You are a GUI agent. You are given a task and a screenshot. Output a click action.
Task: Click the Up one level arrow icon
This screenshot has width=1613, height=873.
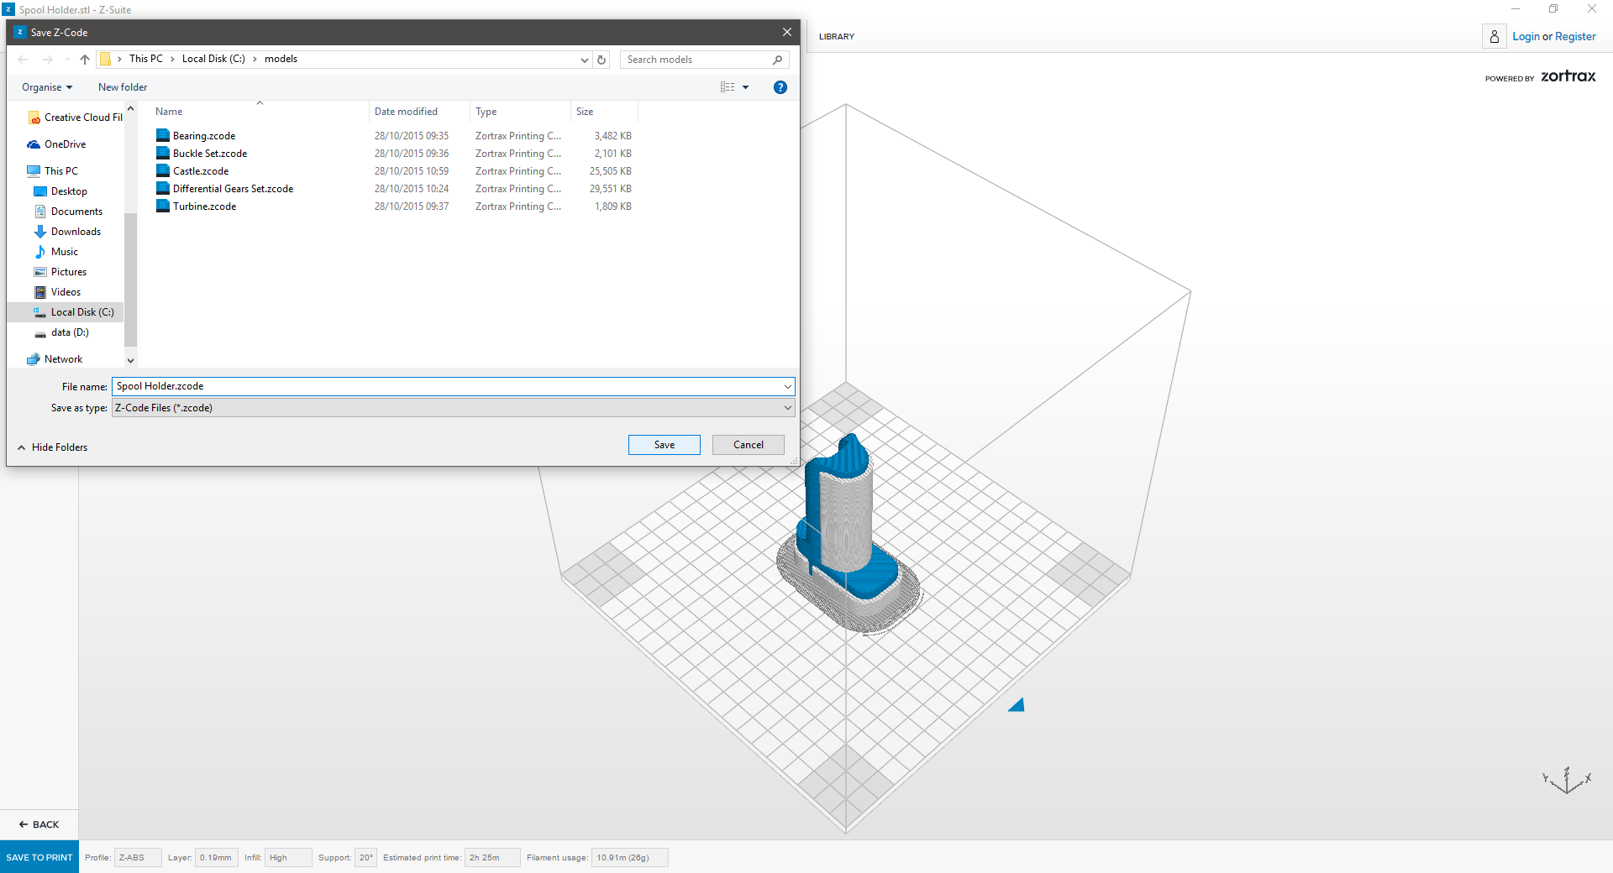click(85, 60)
